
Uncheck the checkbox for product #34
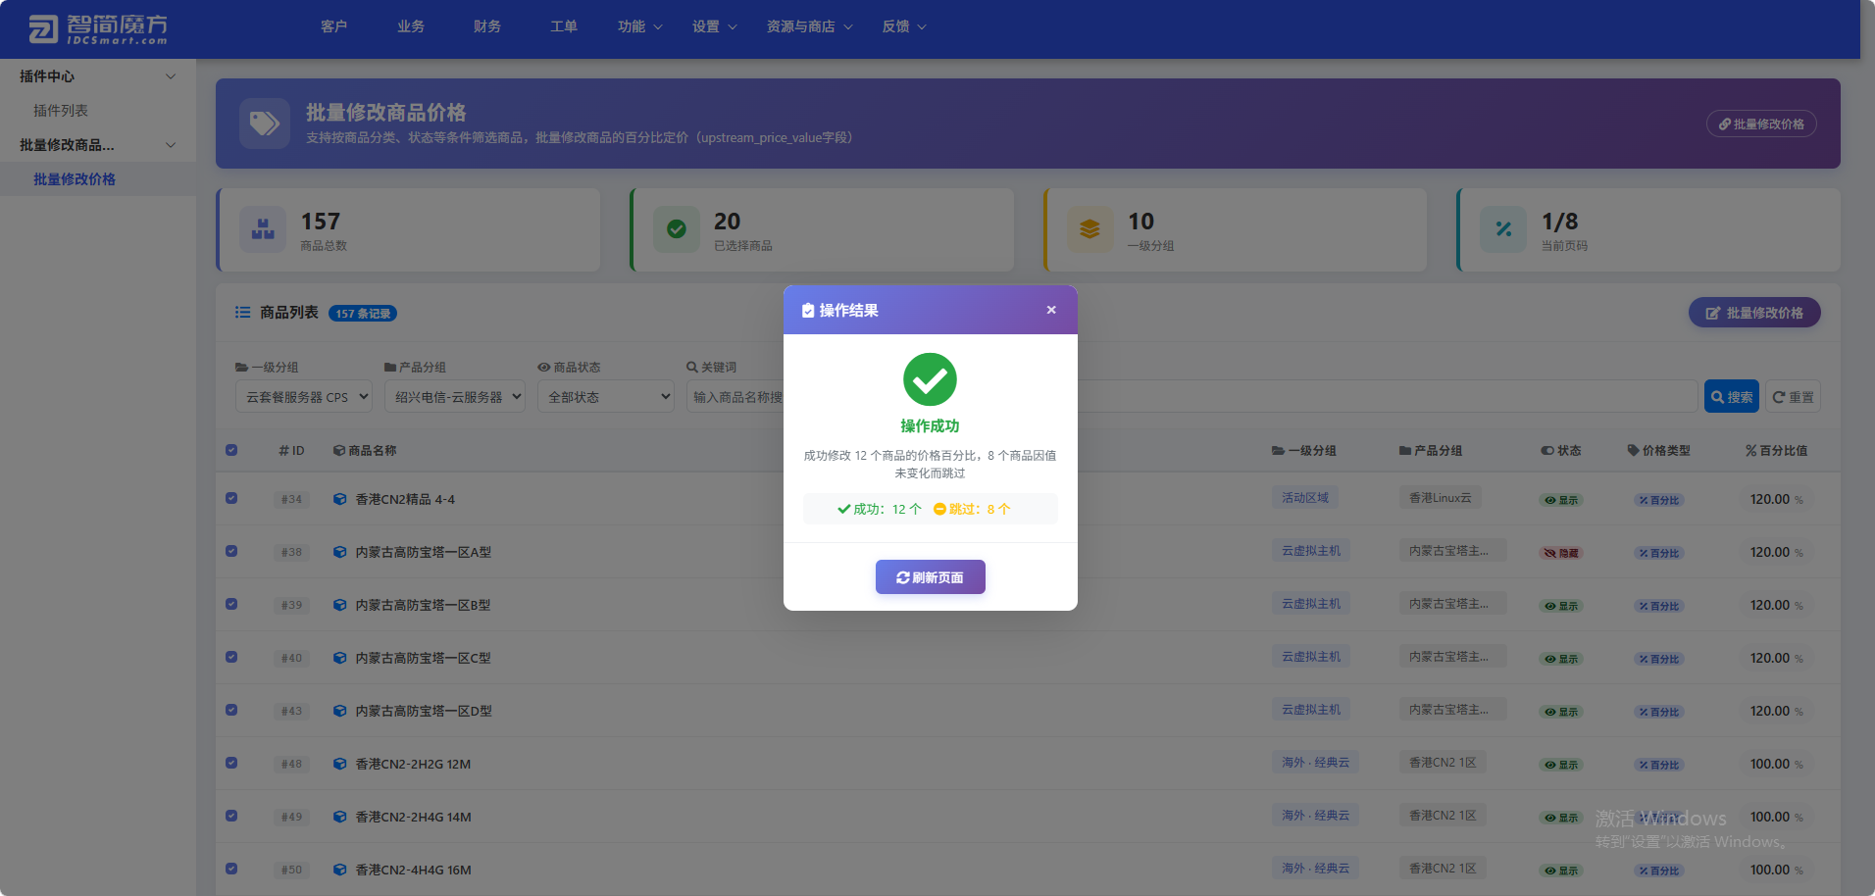231,498
